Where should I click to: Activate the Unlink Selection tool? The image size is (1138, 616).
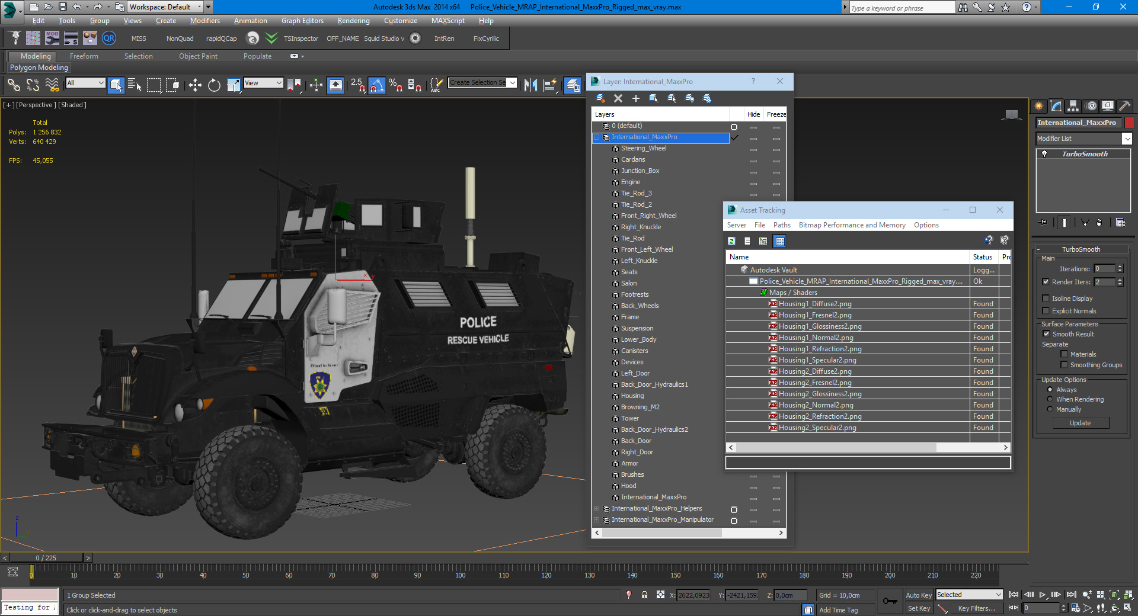coord(33,85)
